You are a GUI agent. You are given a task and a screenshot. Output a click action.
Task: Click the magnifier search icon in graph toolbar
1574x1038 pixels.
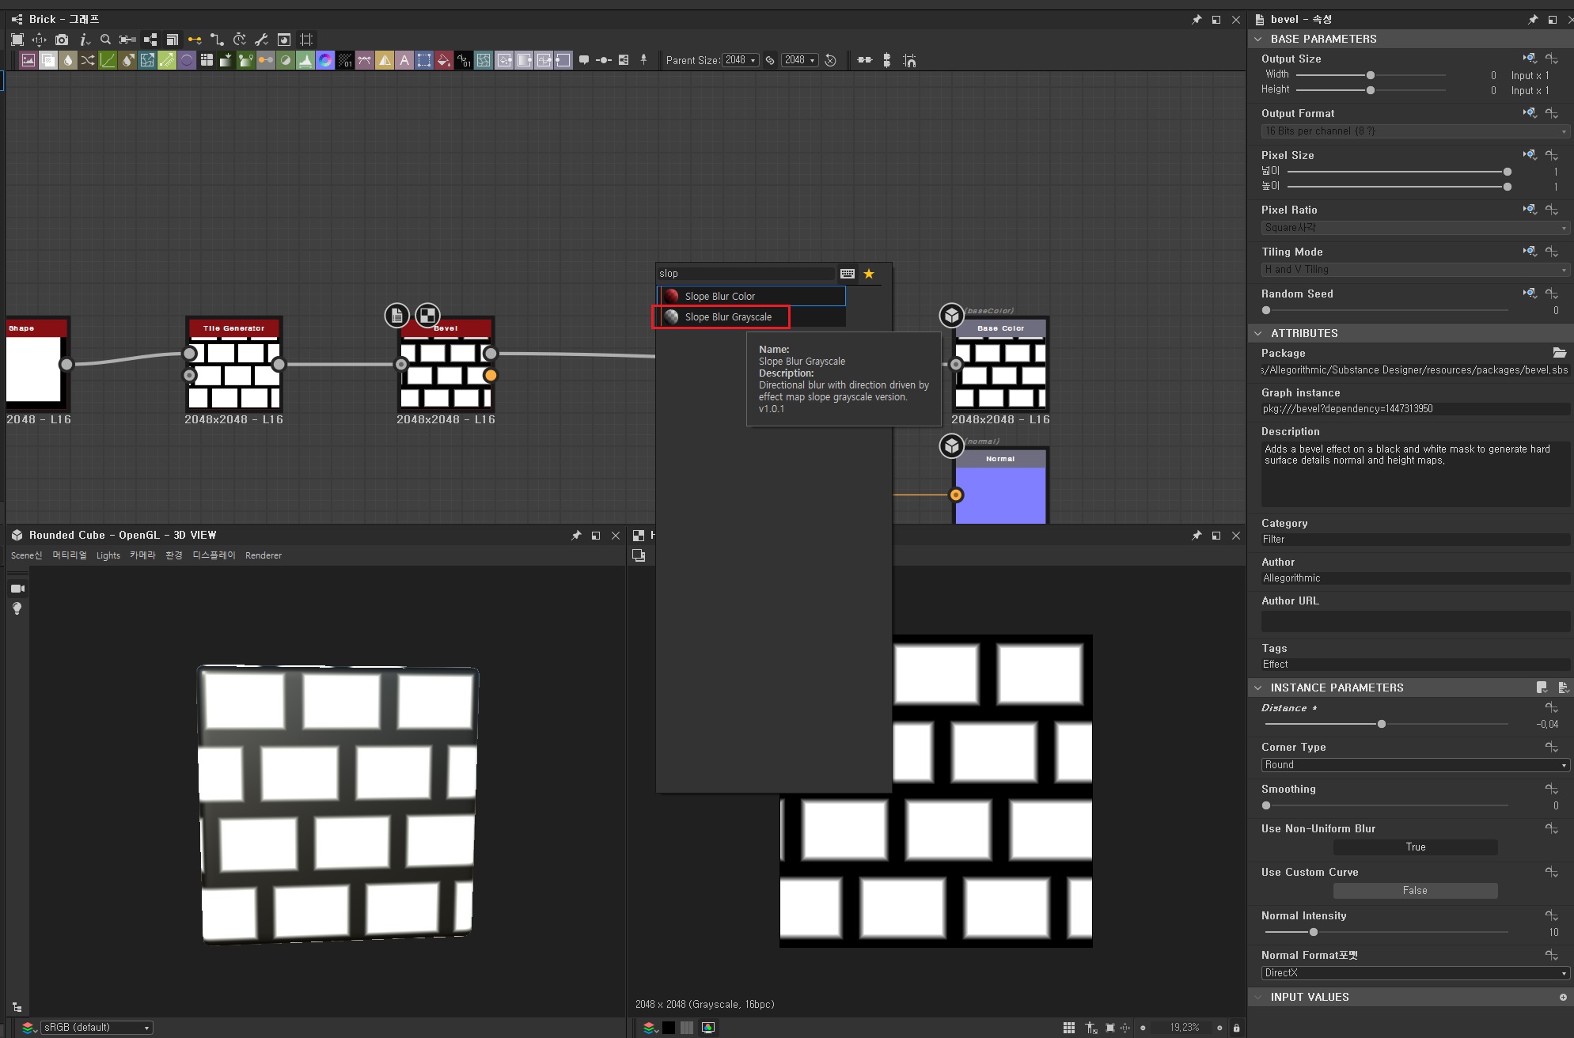coord(105,40)
